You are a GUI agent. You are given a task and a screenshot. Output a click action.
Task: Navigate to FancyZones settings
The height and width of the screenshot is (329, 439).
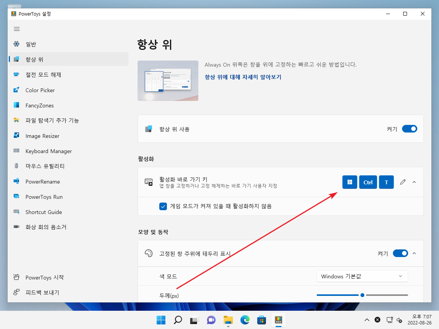coord(69,105)
